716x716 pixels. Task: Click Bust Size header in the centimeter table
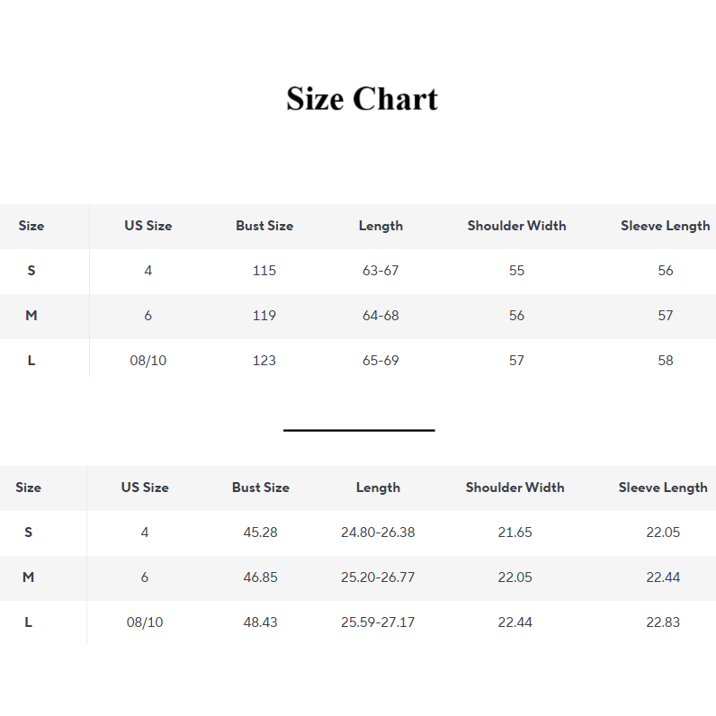[264, 226]
